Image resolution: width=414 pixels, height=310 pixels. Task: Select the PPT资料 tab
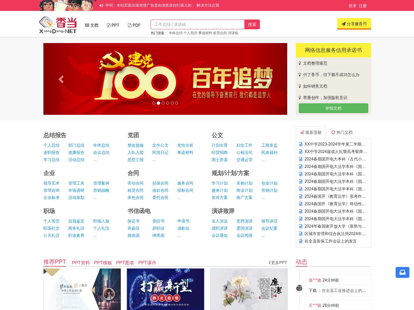[x=81, y=263]
